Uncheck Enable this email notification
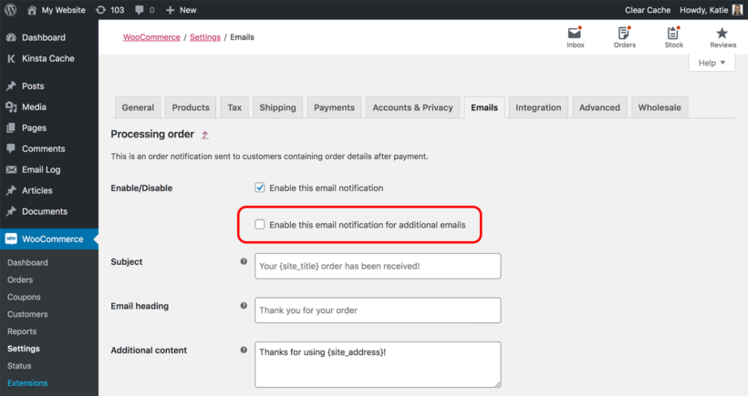748x396 pixels. 259,188
